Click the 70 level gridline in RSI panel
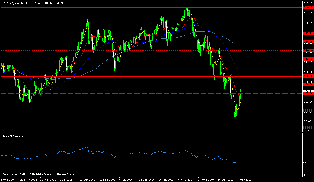The height and width of the screenshot is (182, 314). (x=123, y=146)
